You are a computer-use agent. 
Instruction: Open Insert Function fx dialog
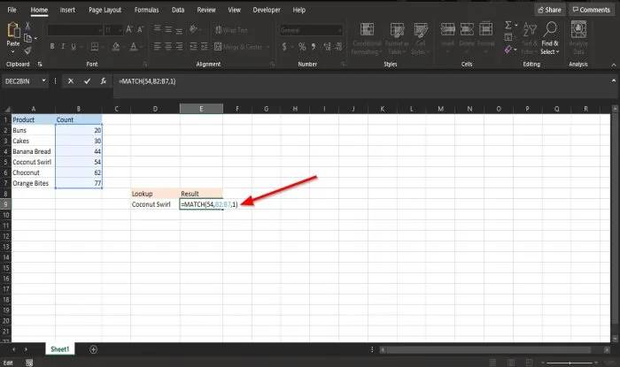[x=104, y=81]
